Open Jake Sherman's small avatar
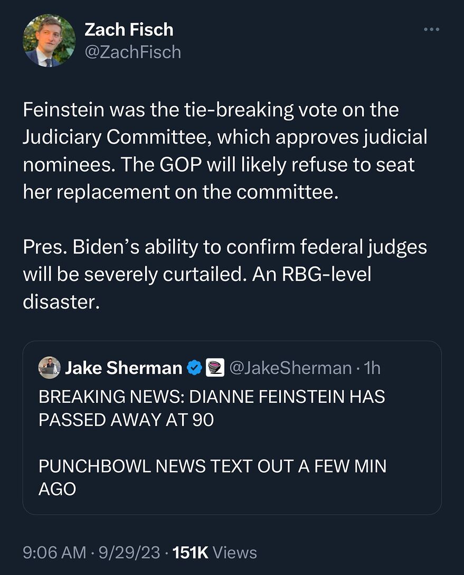The height and width of the screenshot is (575, 464). (50, 367)
